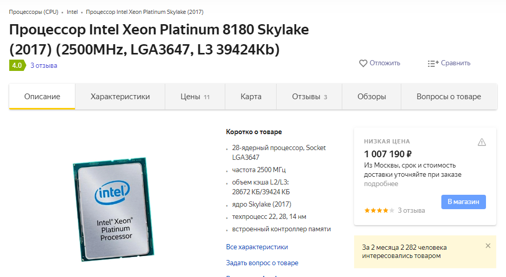The height and width of the screenshot is (277, 506).
Task: Click Задать вопрос о товаре link
Action: tap(262, 263)
